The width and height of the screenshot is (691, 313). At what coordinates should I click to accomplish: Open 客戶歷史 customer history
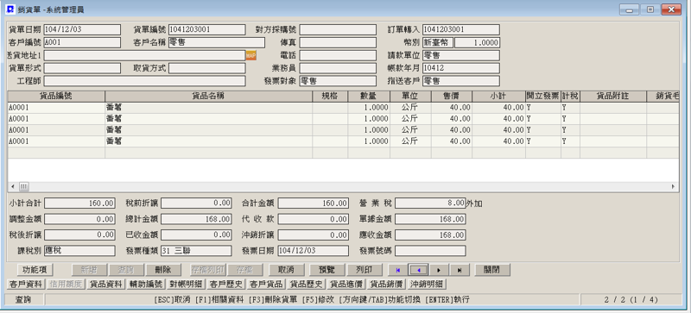click(227, 285)
